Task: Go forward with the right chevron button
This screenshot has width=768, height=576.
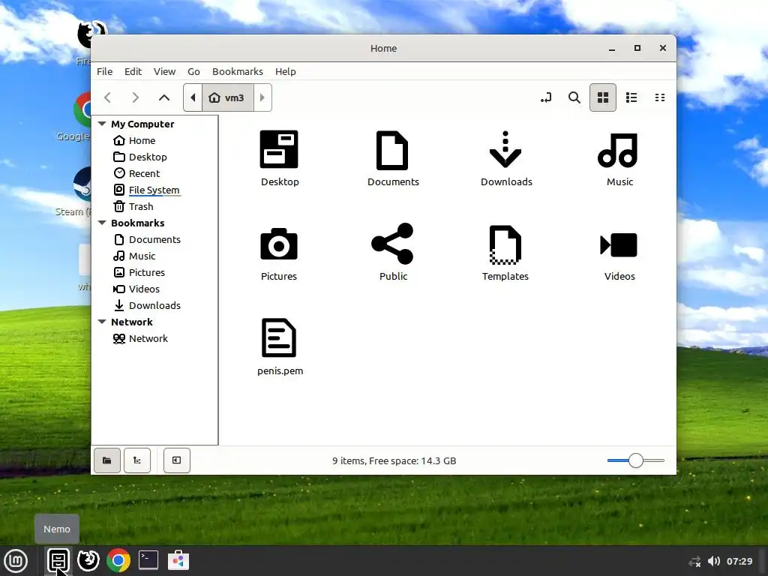Action: [x=136, y=97]
